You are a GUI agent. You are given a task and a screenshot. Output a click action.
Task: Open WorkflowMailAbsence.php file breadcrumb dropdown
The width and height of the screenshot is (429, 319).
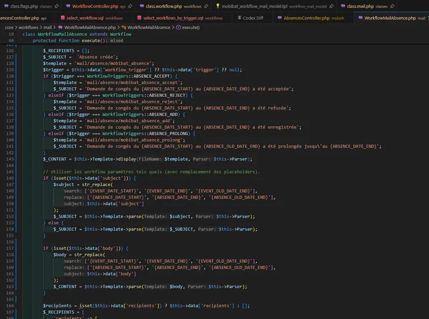(x=90, y=27)
